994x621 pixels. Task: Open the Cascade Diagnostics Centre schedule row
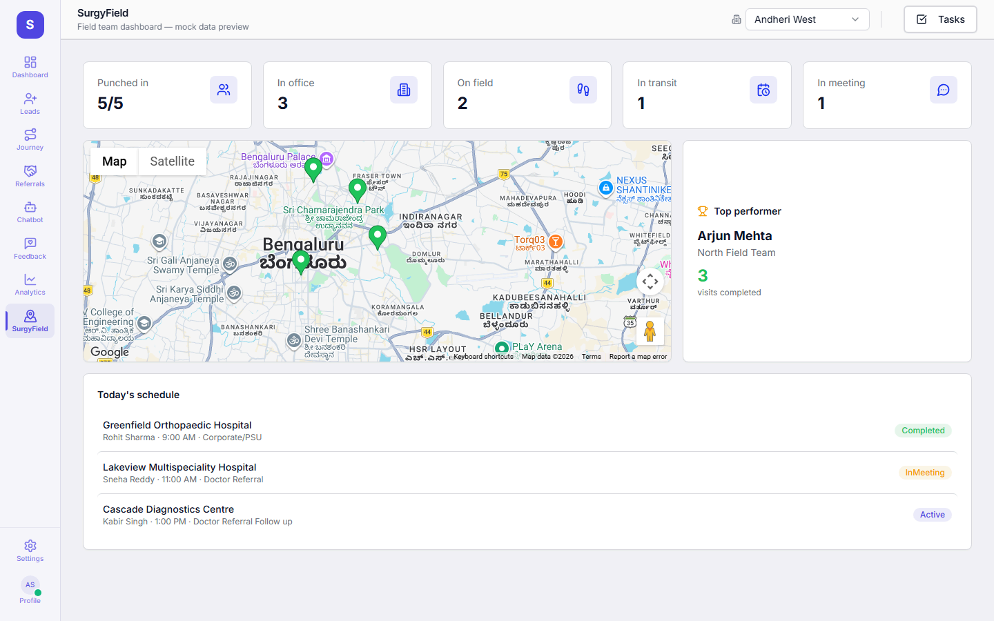(x=527, y=515)
